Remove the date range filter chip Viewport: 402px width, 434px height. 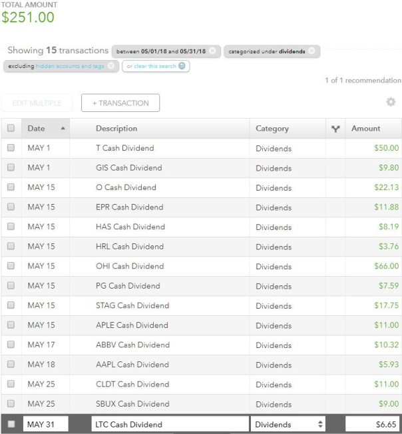pyautogui.click(x=212, y=51)
